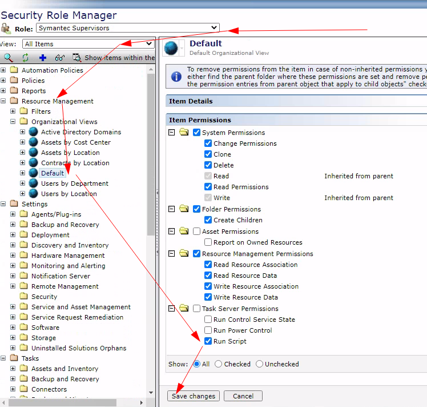Enable the Asset Permissions checkbox

[197, 232]
